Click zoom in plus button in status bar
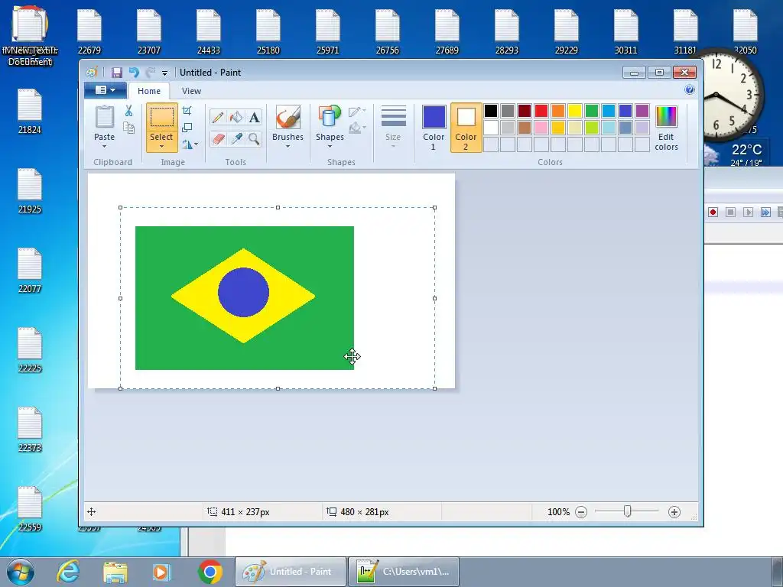Viewport: 783px width, 587px height. click(674, 512)
